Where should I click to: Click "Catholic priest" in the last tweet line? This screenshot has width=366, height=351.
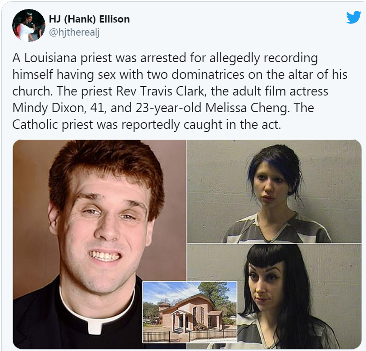coord(53,125)
